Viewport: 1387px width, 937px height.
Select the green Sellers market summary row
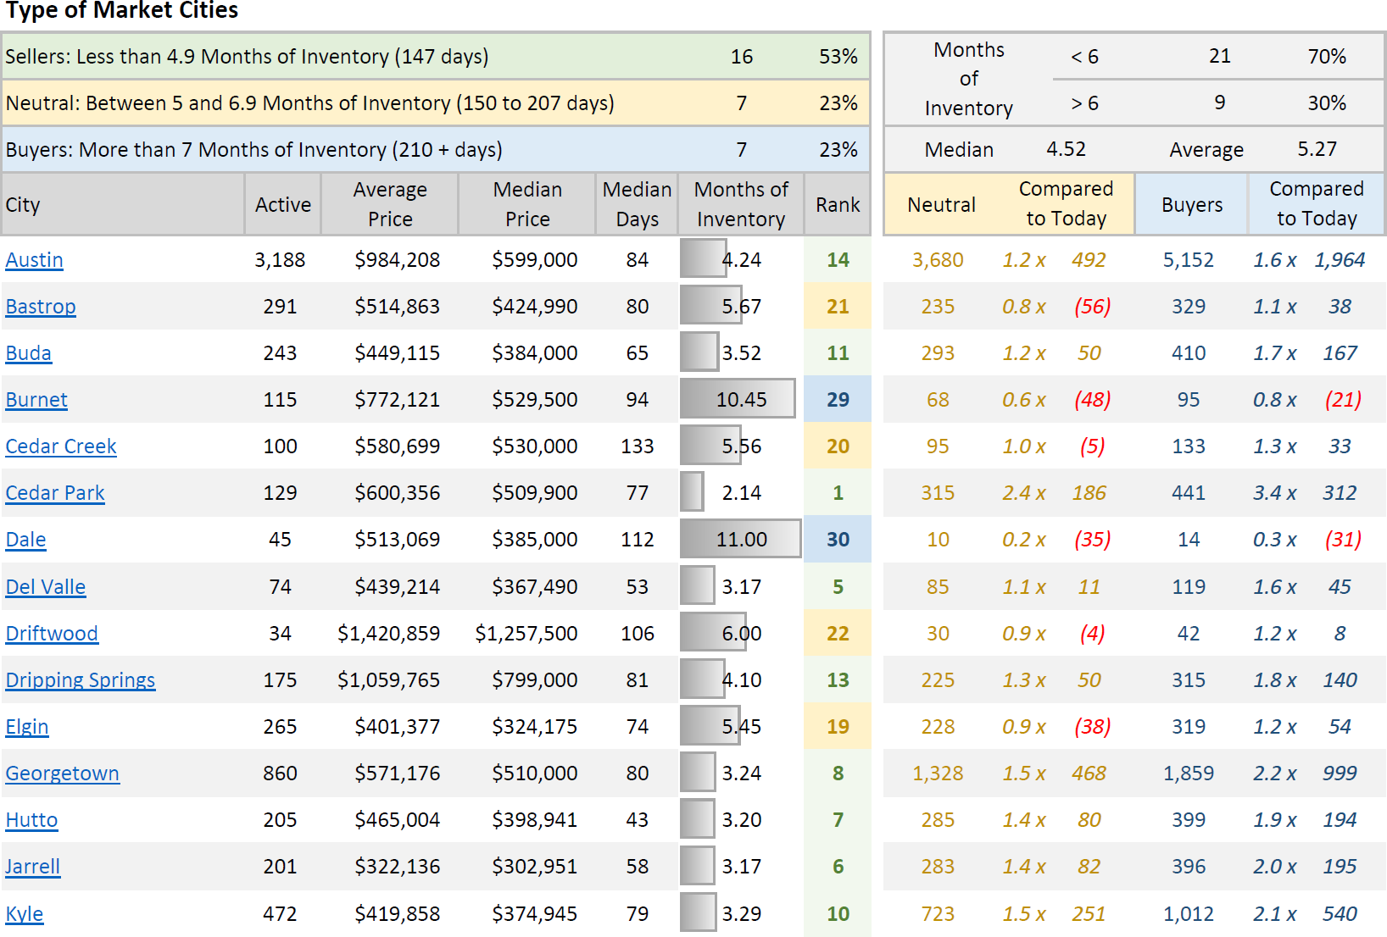point(436,57)
